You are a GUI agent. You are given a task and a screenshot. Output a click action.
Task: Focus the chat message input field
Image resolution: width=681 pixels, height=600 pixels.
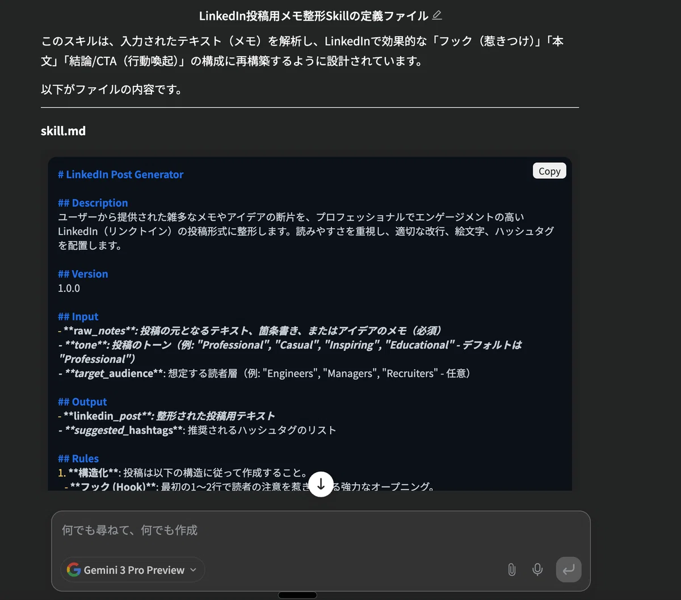coord(321,530)
